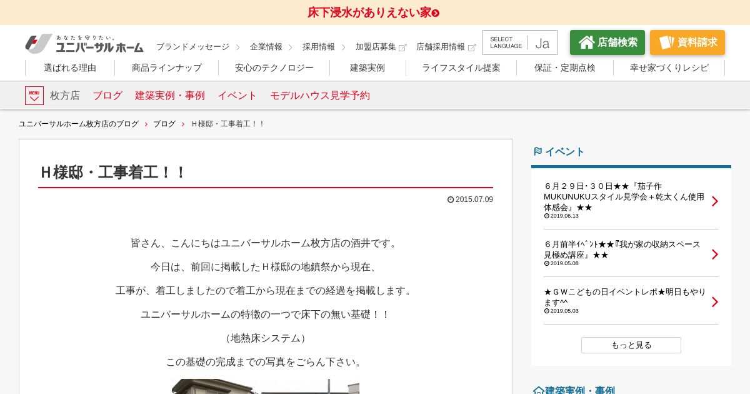Open モデルハウス見学予約 in sub-navigation
The width and height of the screenshot is (750, 394).
coord(320,96)
